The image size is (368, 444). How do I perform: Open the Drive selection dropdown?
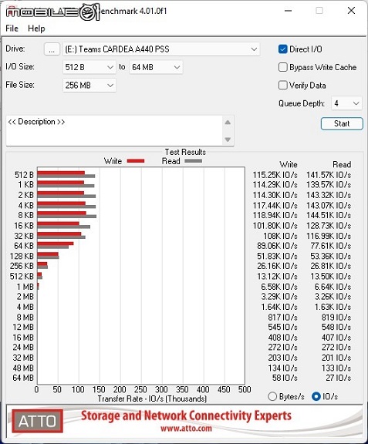[161, 49]
